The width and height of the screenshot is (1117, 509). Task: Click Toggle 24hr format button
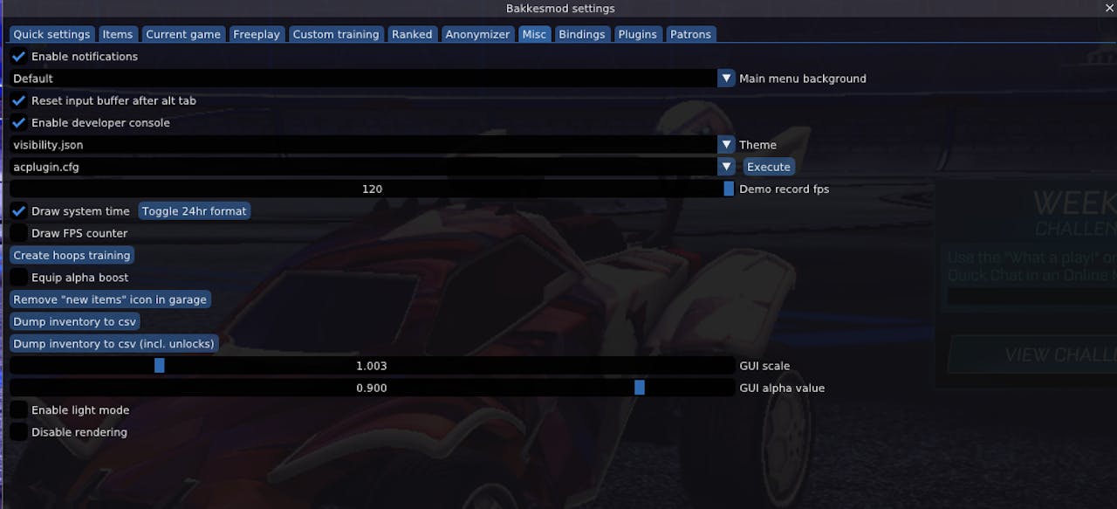coord(194,211)
